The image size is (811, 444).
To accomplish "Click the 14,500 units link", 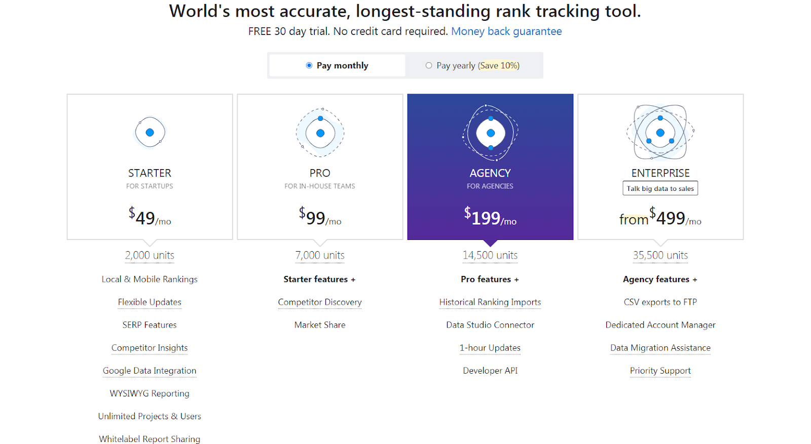I will pos(490,255).
